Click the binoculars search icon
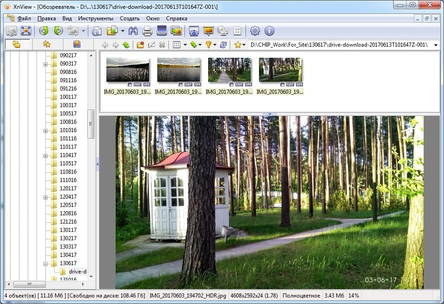The image size is (444, 304). click(x=133, y=31)
